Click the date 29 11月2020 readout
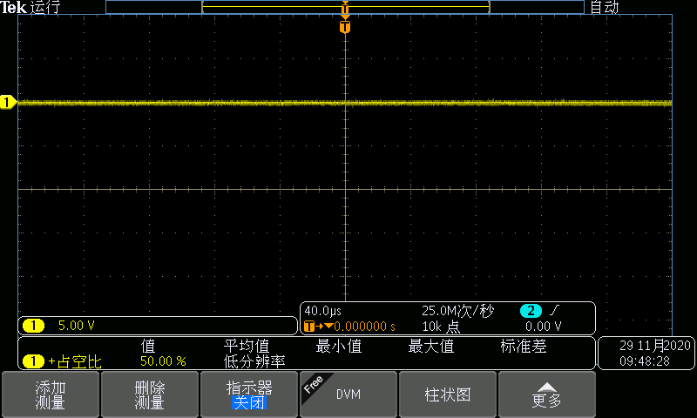The width and height of the screenshot is (697, 418). 655,346
